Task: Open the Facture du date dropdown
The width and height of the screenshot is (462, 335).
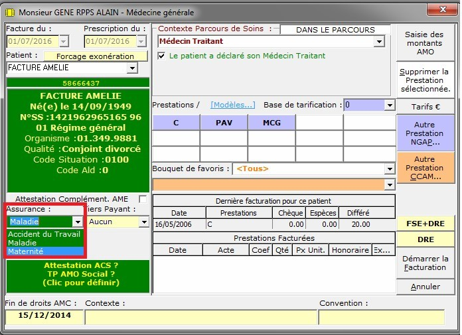Action: (x=64, y=42)
